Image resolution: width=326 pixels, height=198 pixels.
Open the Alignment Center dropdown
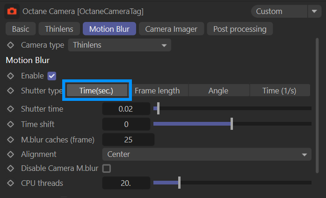pyautogui.click(x=206, y=154)
